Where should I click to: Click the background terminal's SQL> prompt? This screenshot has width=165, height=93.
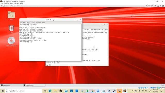[47, 65]
